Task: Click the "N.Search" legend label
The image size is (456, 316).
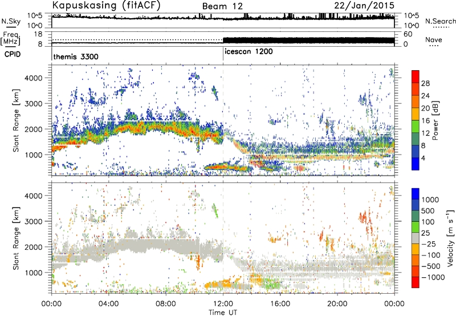Action: (440, 21)
